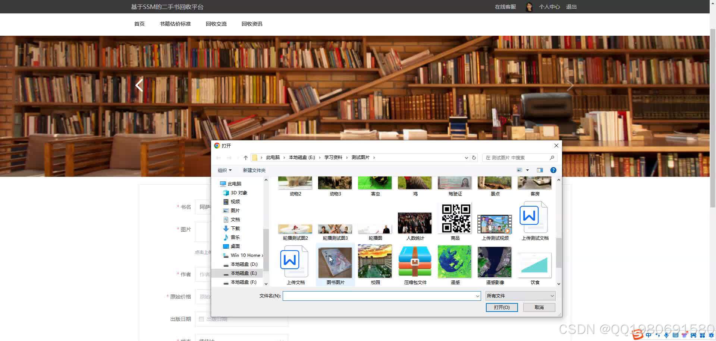716x341 pixels.
Task: Change the view mode icon
Action: coord(519,170)
